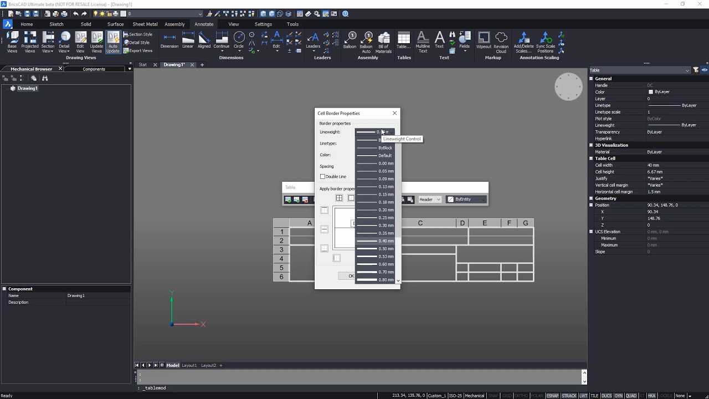Click OK in Cell Border Properties
This screenshot has width=709, height=399.
pos(351,276)
